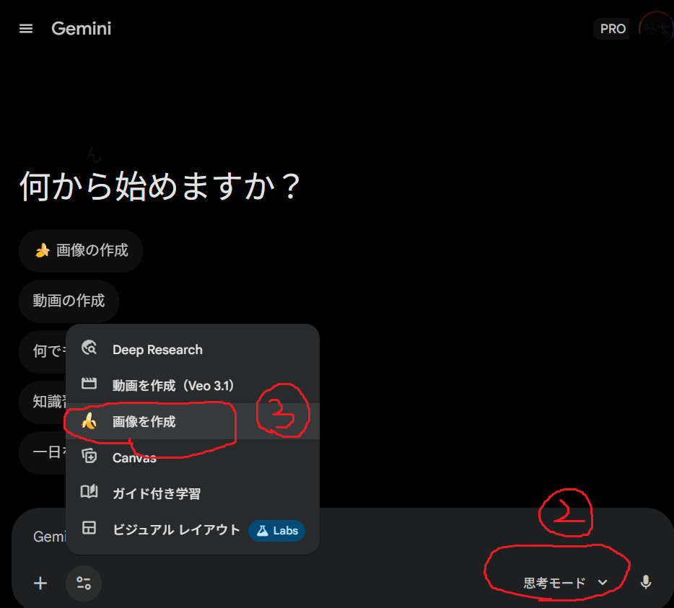Click the Labs badge beside ビジュアル レイアウト

[277, 530]
